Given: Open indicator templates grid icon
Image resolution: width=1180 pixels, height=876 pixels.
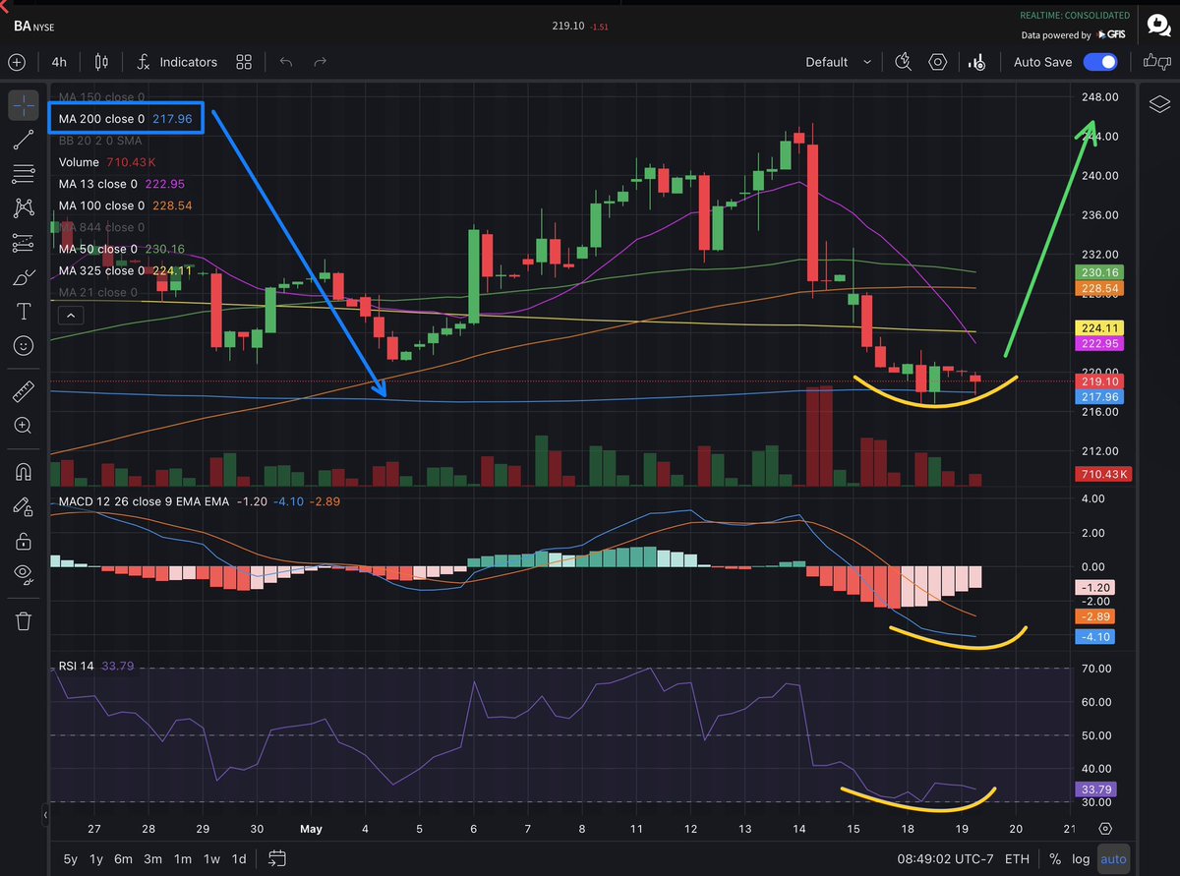Looking at the screenshot, I should (x=244, y=62).
